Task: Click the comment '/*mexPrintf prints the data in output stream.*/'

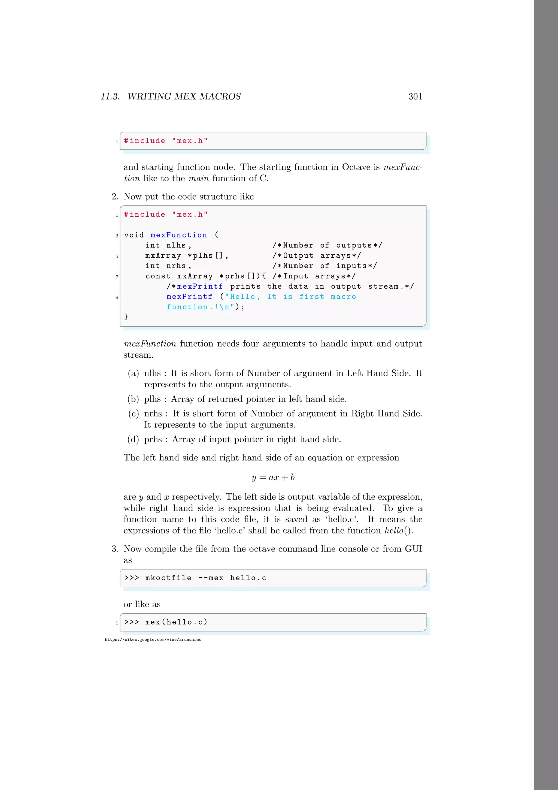Action: [x=290, y=287]
